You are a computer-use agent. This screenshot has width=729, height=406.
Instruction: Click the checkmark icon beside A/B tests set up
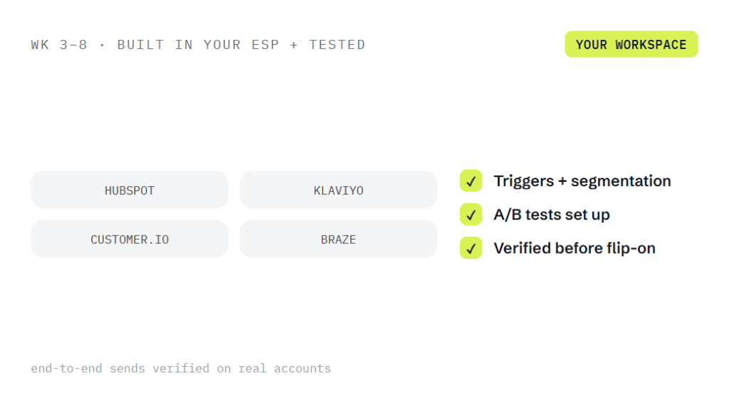pos(471,215)
